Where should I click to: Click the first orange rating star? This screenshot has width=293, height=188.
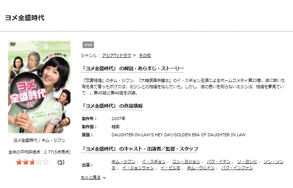(x=19, y=162)
